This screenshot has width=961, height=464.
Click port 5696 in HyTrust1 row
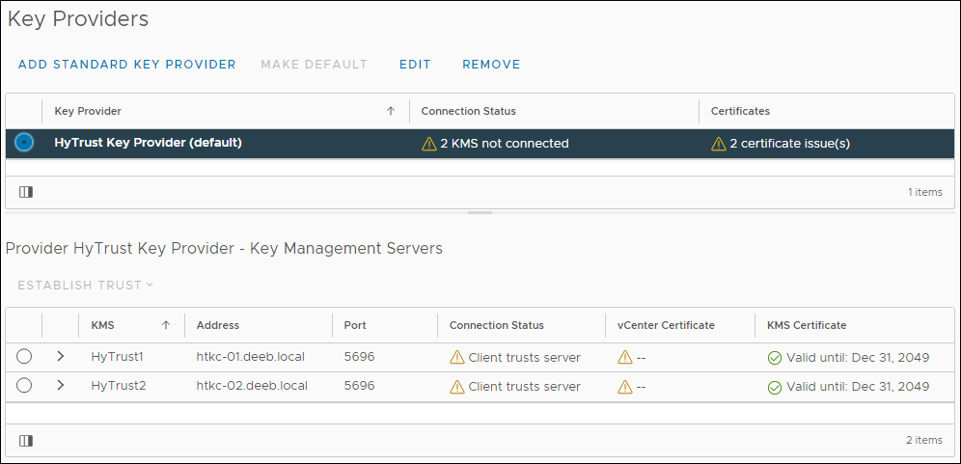click(x=359, y=357)
